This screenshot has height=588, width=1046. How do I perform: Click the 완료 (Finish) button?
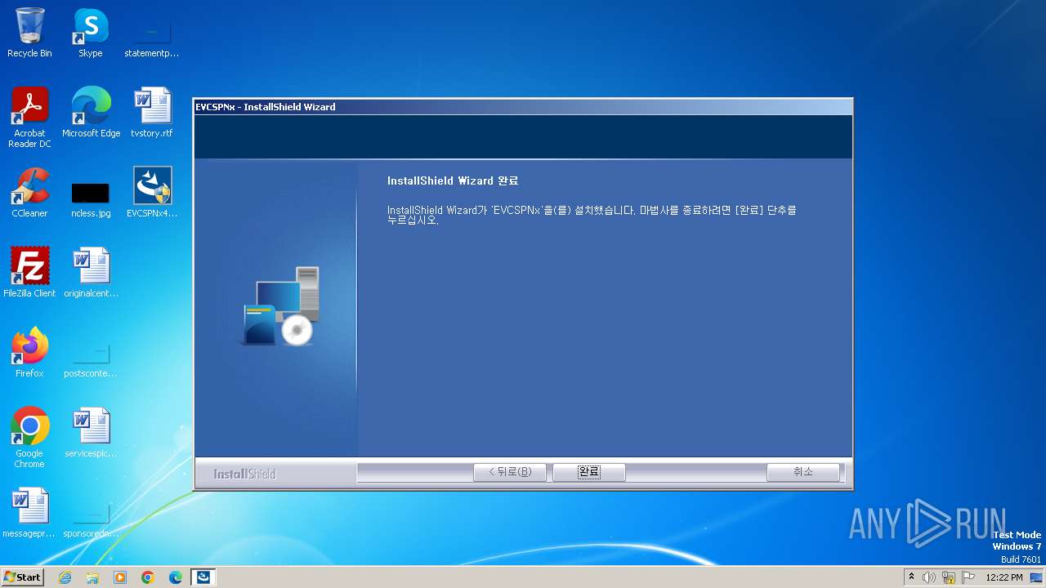(x=589, y=472)
